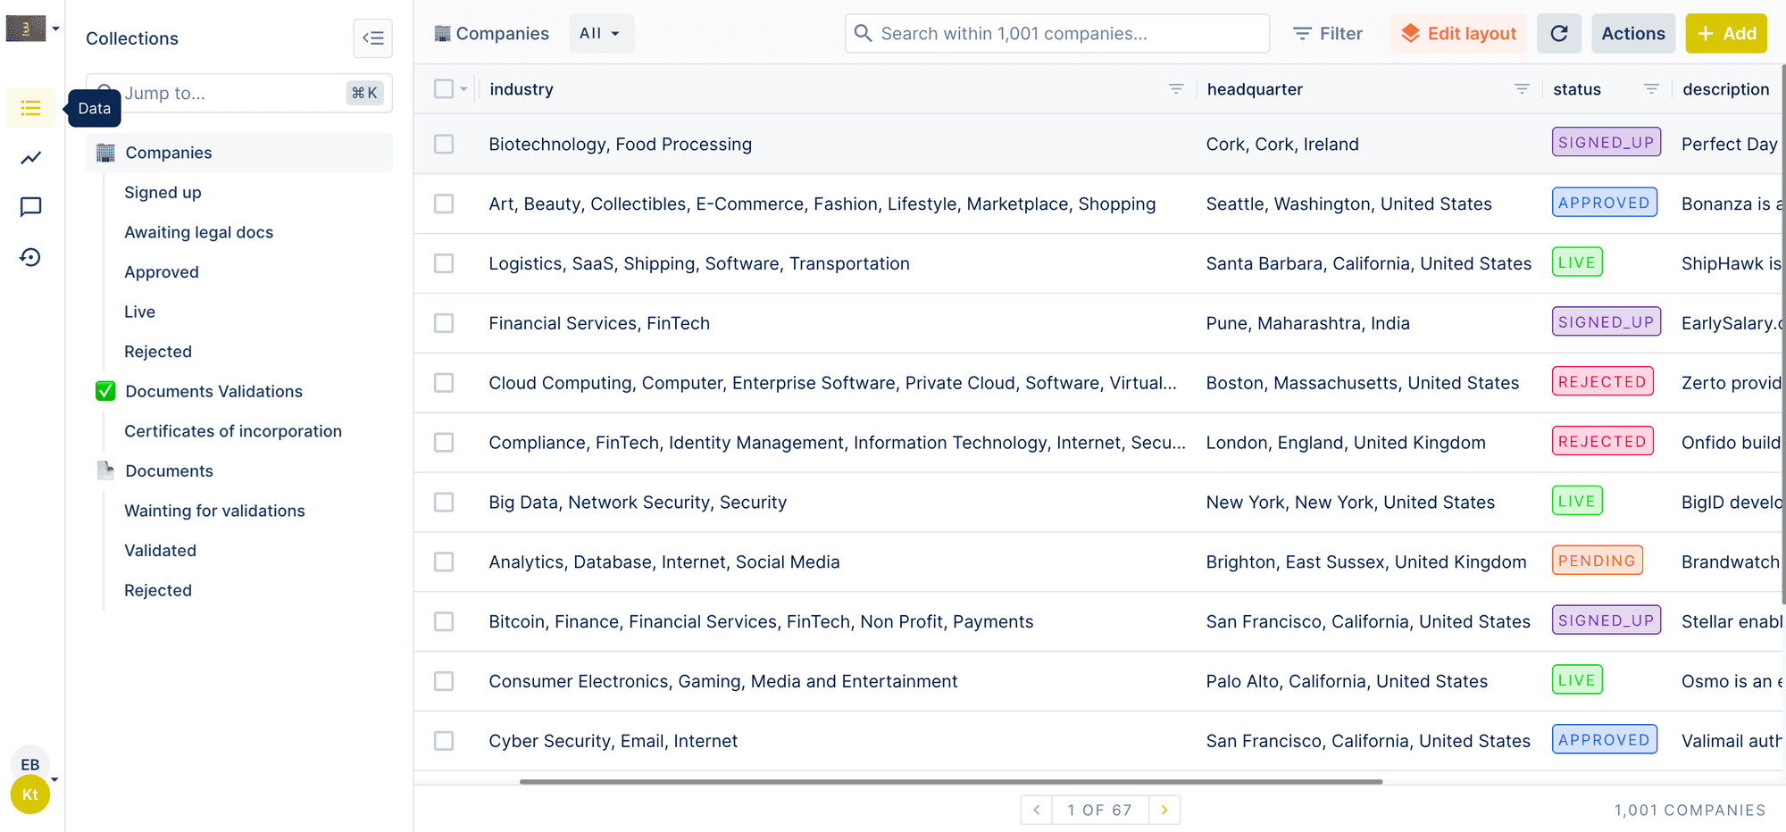Click the status column filter icon

(1651, 89)
